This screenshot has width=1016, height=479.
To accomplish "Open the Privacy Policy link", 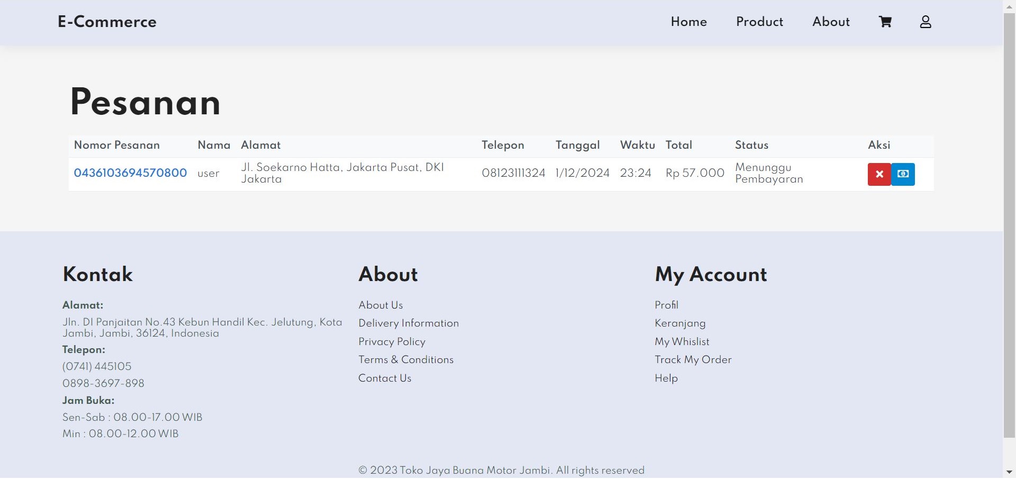I will click(392, 342).
